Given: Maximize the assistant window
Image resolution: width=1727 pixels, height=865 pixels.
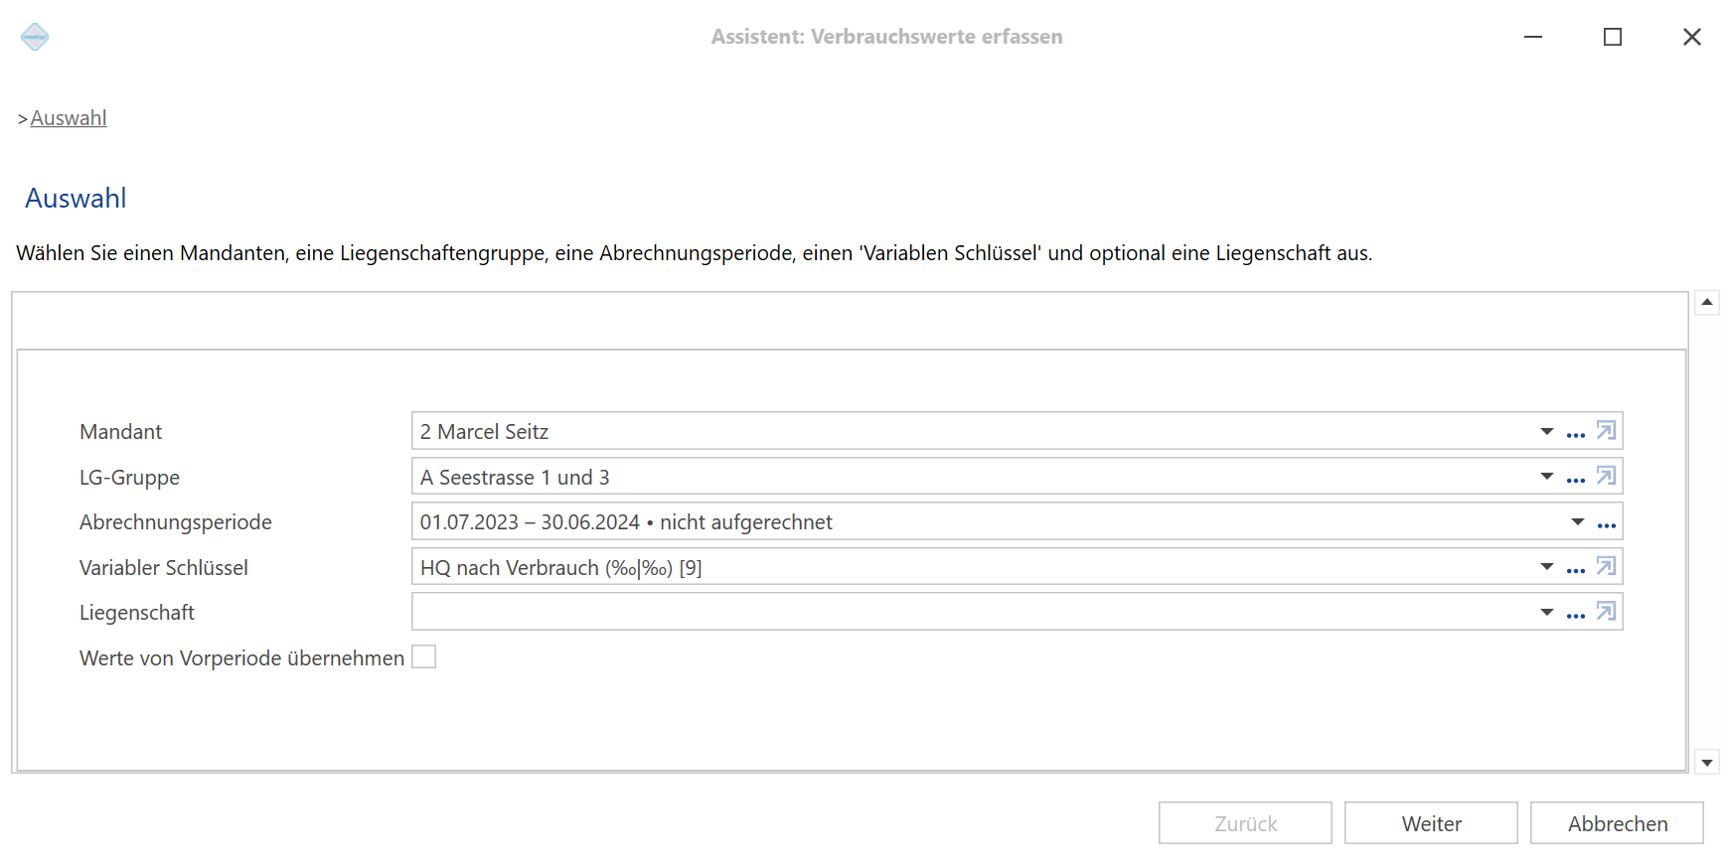Looking at the screenshot, I should pyautogui.click(x=1613, y=37).
